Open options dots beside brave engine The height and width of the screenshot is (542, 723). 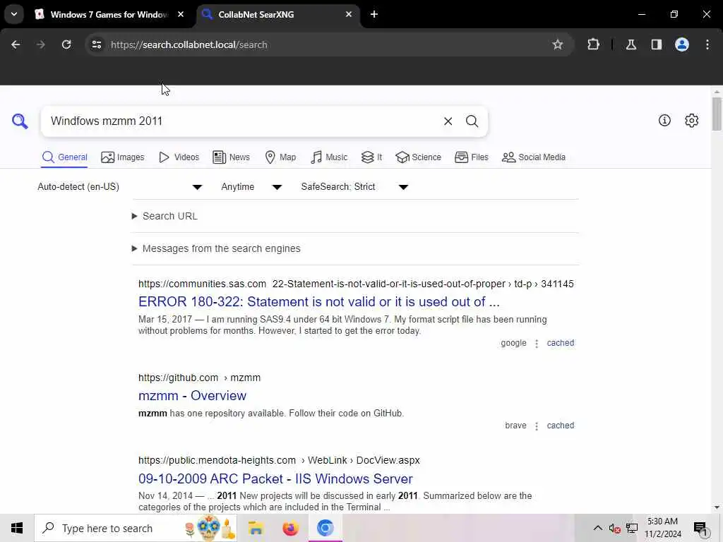pyautogui.click(x=537, y=426)
